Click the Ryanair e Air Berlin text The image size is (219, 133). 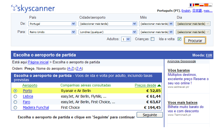76,91
